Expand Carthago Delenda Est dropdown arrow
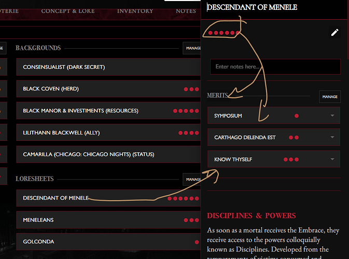Screen dimensions: 349x259 click(x=332, y=137)
